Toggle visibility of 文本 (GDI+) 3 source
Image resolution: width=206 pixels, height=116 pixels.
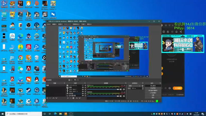point(83,92)
